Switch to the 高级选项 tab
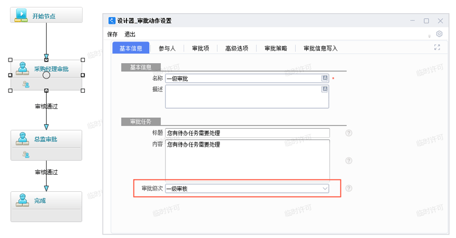The height and width of the screenshot is (238, 456). point(237,48)
